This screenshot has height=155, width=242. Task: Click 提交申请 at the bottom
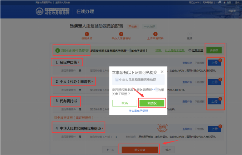click(139, 150)
